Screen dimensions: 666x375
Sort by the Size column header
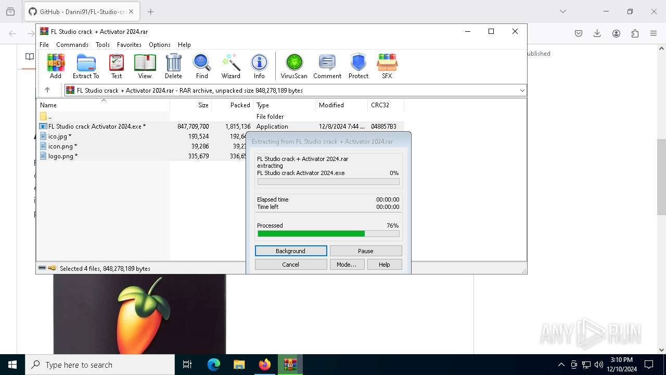[191, 105]
